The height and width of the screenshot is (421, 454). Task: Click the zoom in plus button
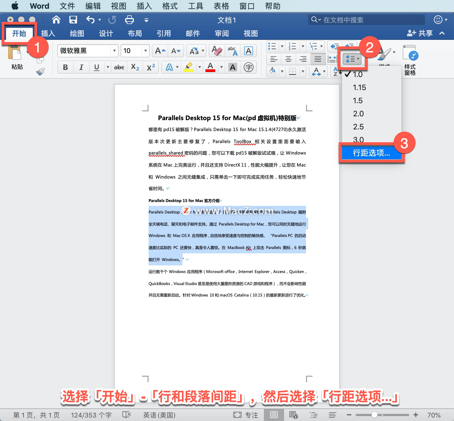[416, 415]
